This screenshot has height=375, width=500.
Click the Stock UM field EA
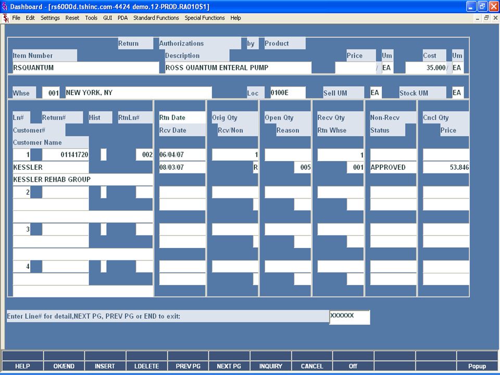pyautogui.click(x=458, y=93)
